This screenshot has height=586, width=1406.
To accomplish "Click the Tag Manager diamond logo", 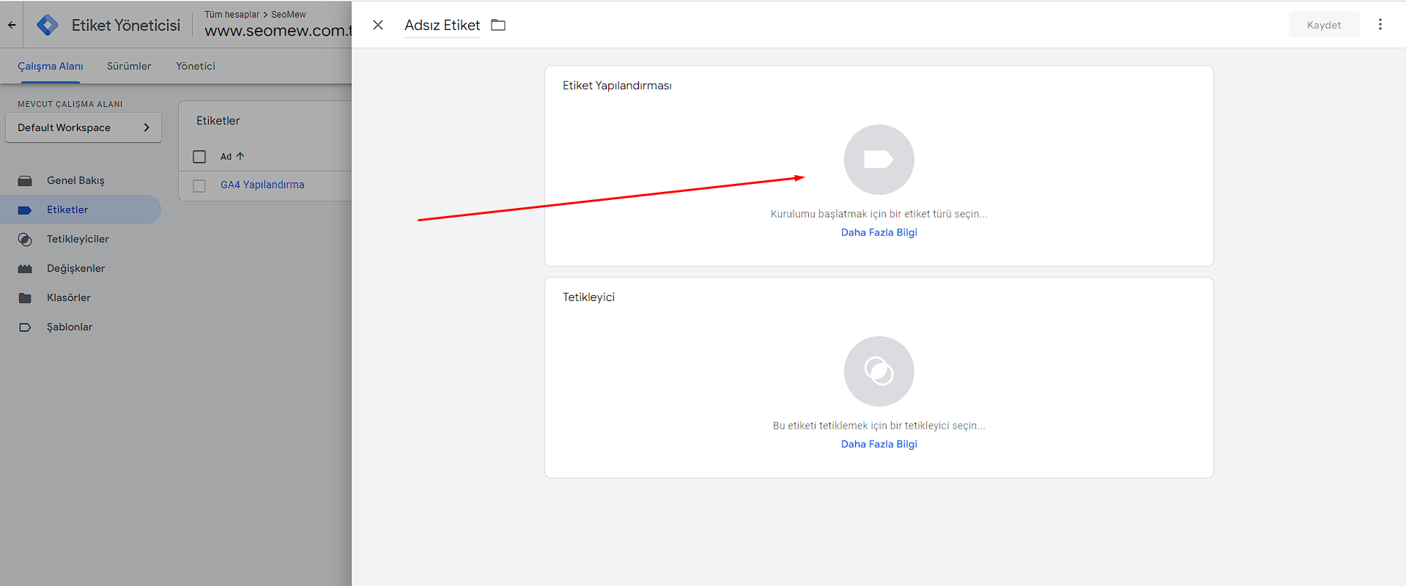I will pos(48,25).
